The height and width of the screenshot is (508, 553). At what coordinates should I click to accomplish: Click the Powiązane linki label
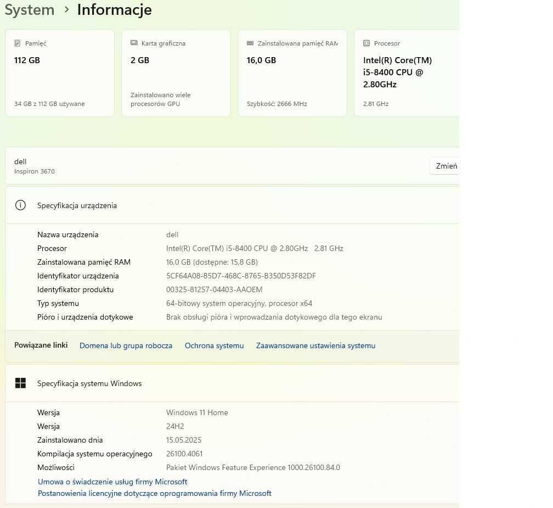pos(41,345)
